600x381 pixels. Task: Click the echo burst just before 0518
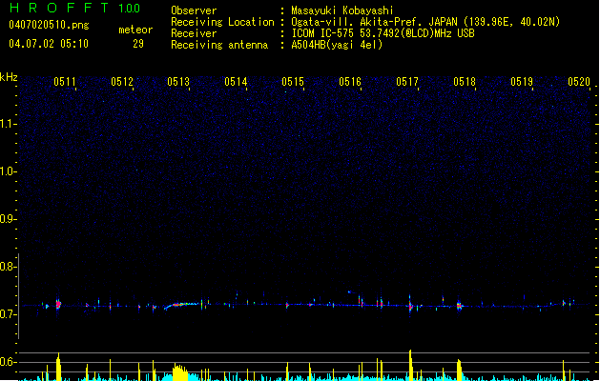[460, 306]
